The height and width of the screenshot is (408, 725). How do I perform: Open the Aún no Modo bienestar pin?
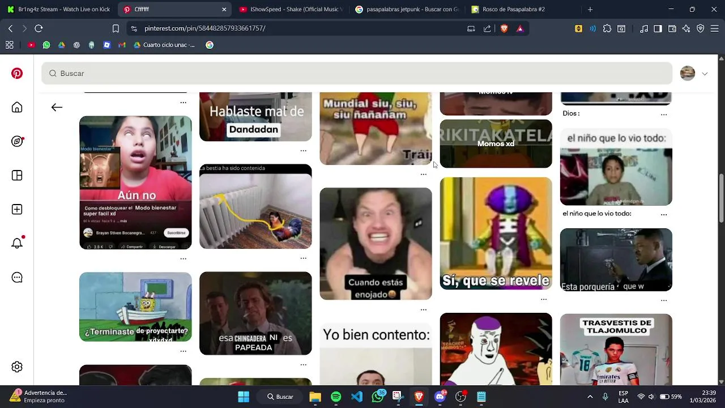coord(135,182)
